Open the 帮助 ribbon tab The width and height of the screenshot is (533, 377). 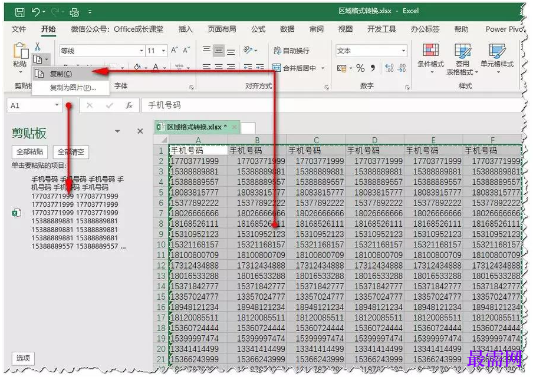tap(461, 29)
